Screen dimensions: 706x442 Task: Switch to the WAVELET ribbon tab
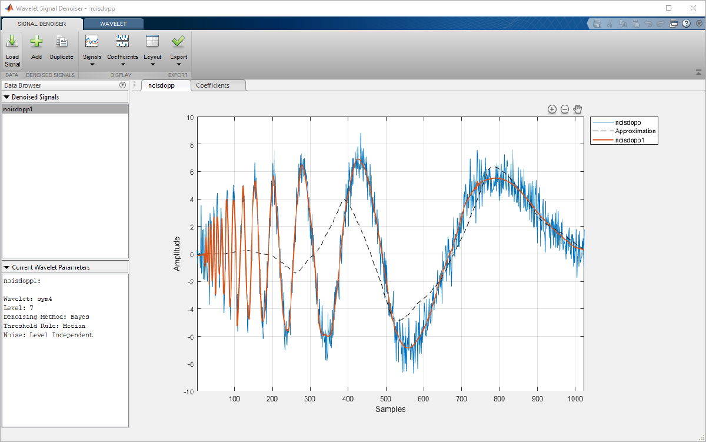click(x=114, y=24)
